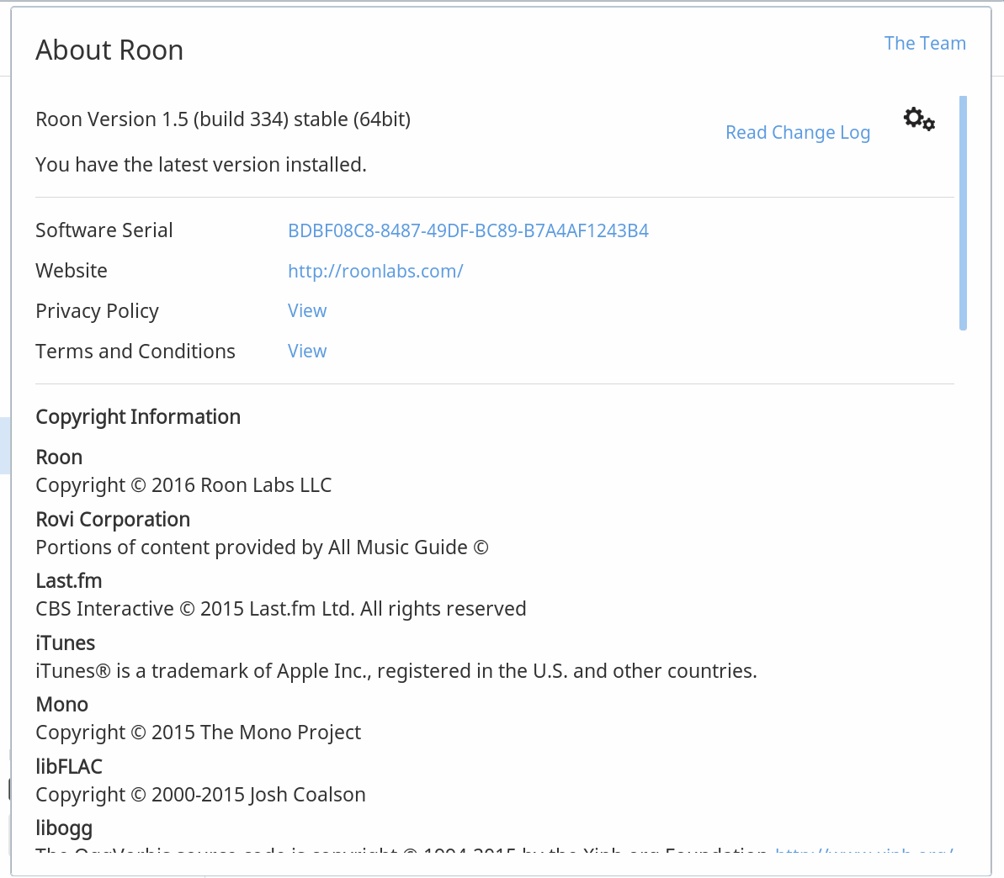Click the About Roon title
1004x878 pixels.
109,50
